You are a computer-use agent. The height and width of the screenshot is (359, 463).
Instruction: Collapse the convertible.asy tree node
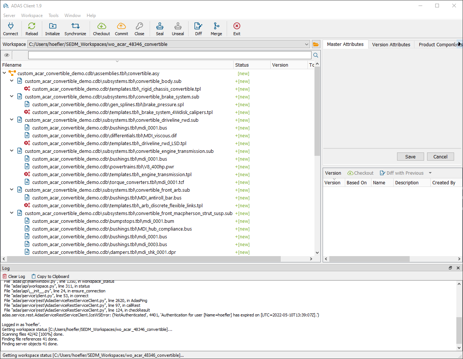[x=4, y=73]
